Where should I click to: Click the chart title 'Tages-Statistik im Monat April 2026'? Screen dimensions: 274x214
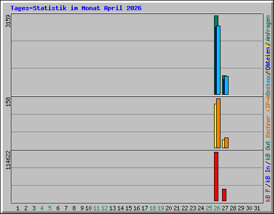coord(76,8)
